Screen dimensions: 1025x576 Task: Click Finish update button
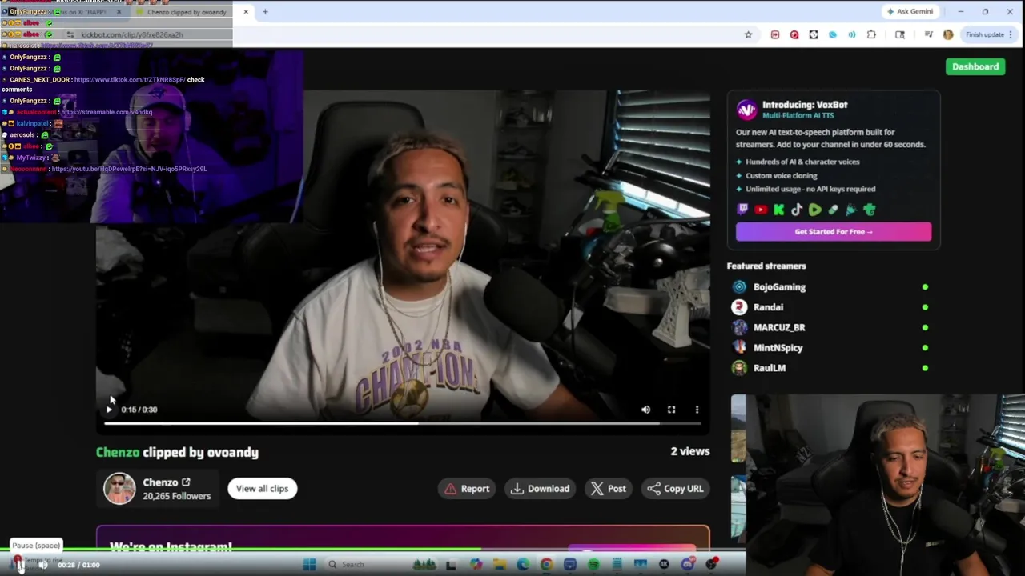coord(984,34)
